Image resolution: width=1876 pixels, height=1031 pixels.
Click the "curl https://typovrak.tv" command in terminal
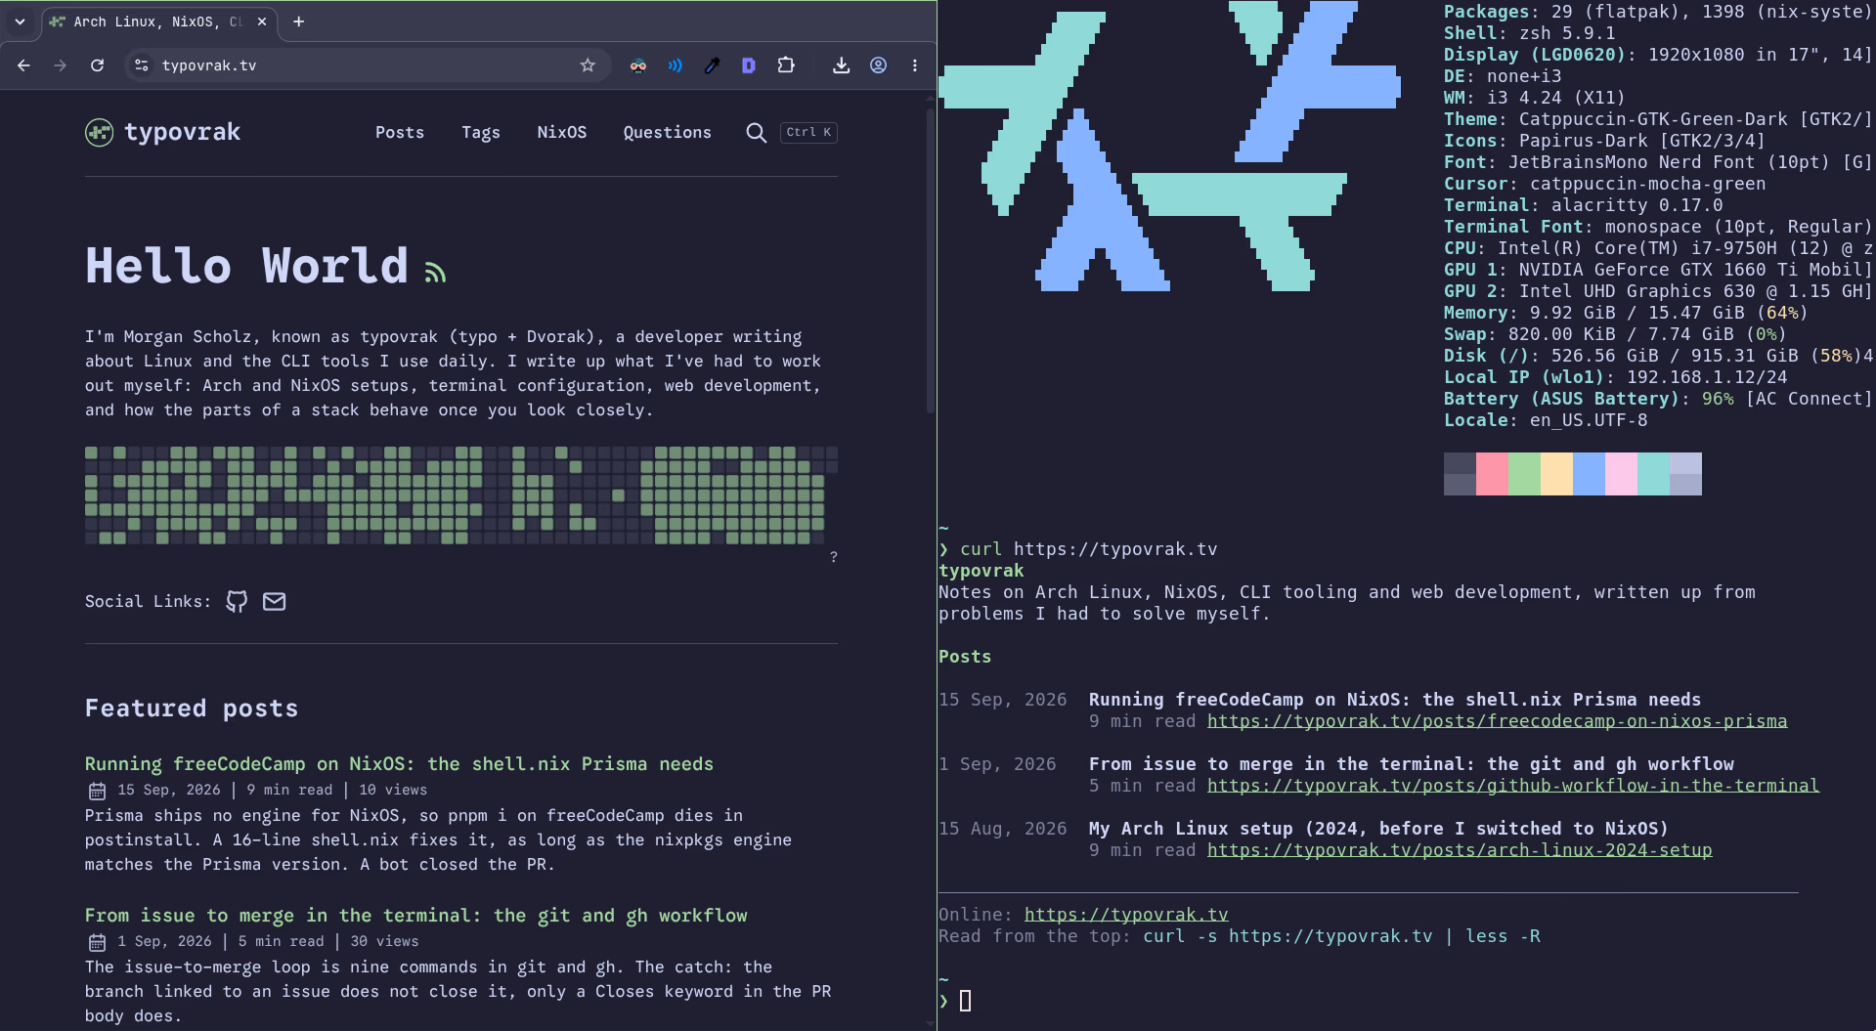(1088, 549)
